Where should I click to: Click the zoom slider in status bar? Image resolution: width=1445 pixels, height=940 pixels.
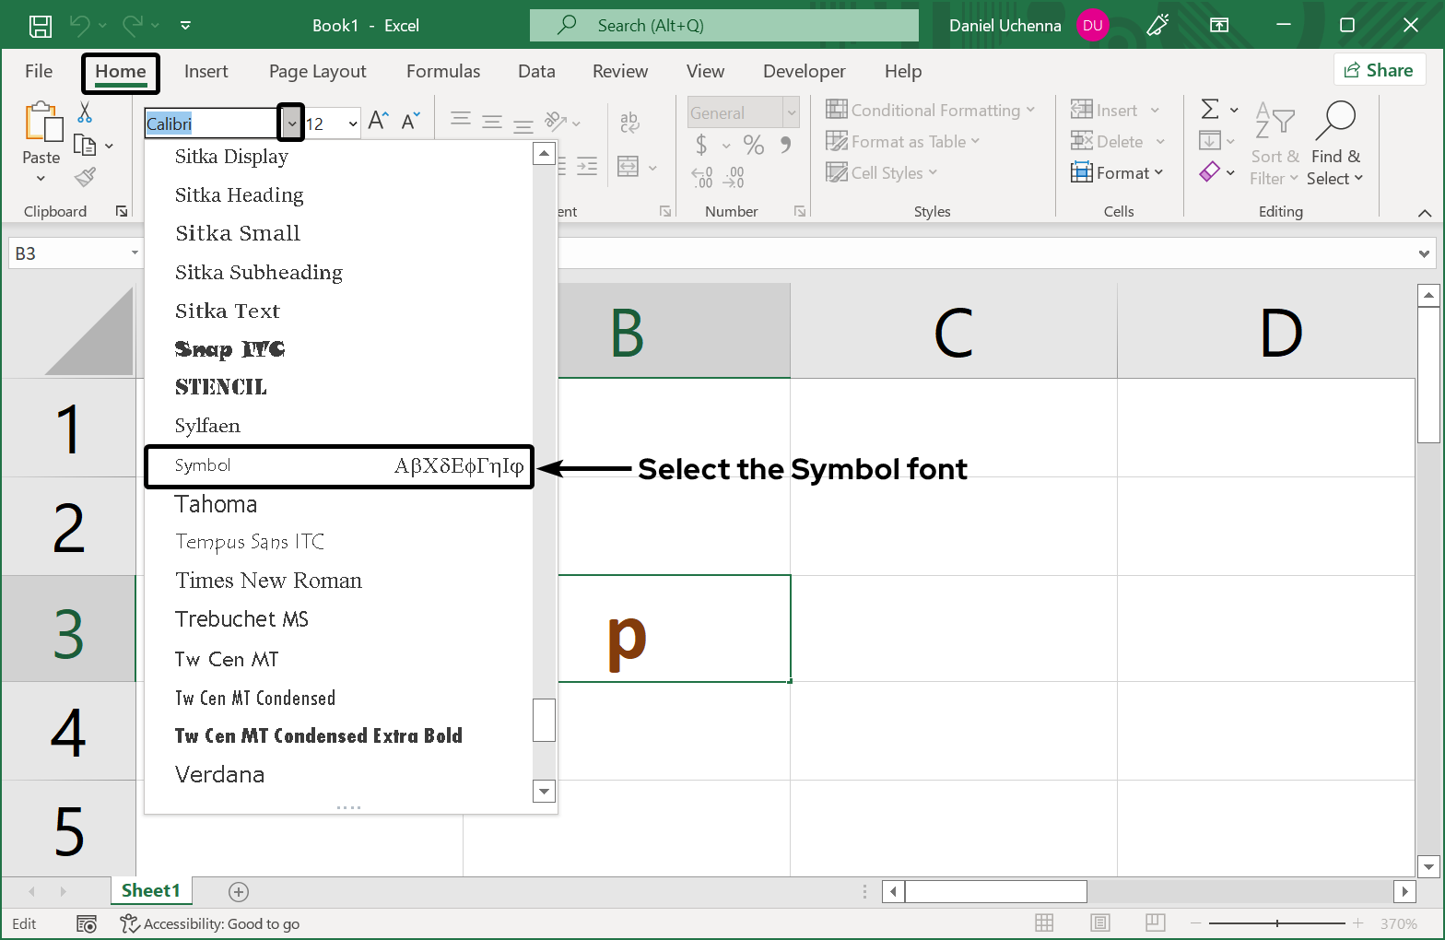1276,923
